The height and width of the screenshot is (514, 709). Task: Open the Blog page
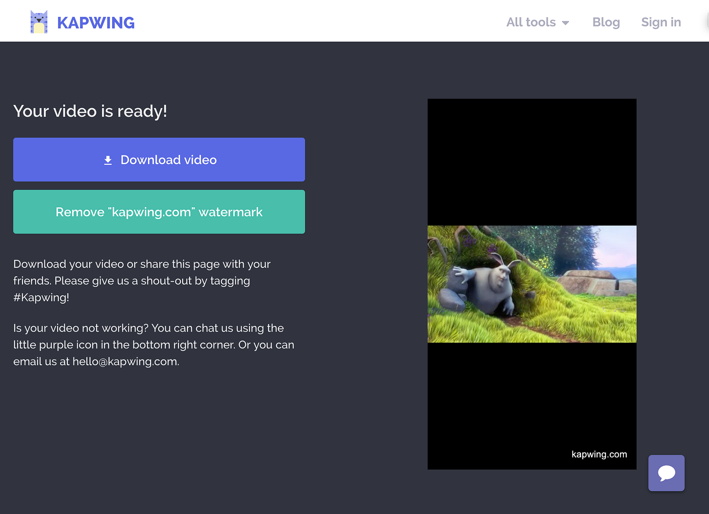click(x=606, y=22)
